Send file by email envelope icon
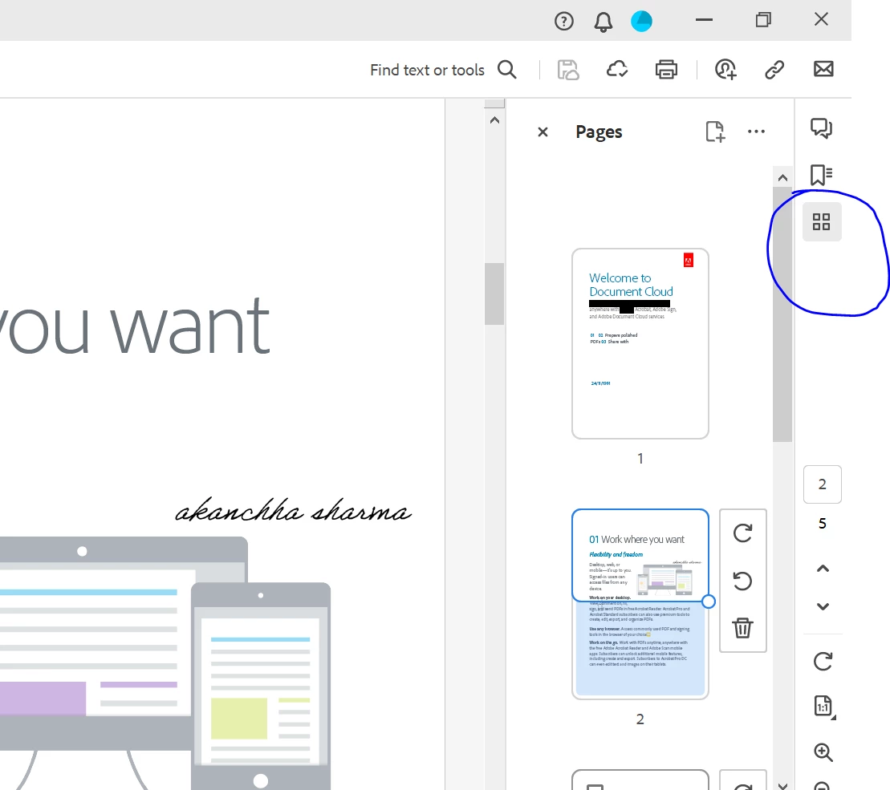The image size is (890, 790). (823, 69)
